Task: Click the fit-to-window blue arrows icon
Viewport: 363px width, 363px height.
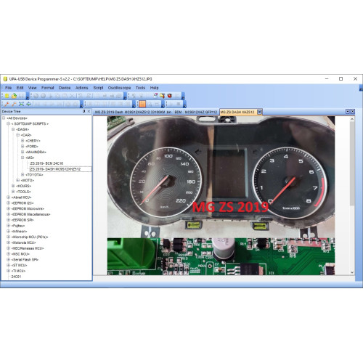Action: 21,104
